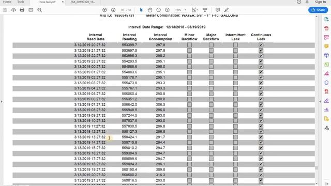Open Comment tool in right sidebar
This screenshot has height=186, width=331.
coord(326,47)
